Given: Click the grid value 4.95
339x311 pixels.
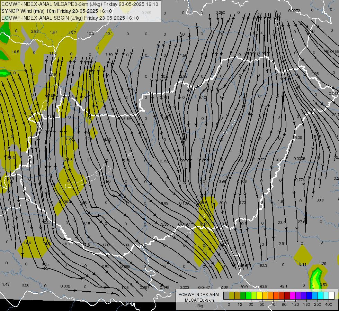Looking at the screenshot, I should (x=315, y=74).
